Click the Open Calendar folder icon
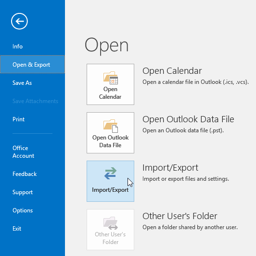 111,78
